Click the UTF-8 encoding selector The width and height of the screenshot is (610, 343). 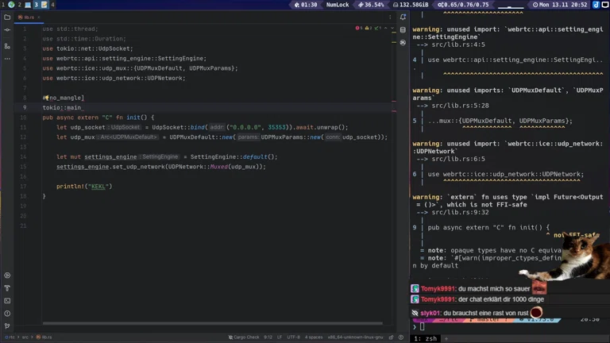click(293, 337)
